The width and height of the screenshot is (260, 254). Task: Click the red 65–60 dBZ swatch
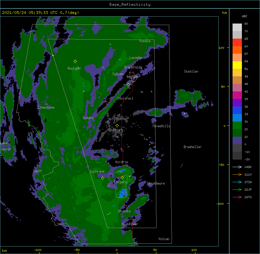click(x=237, y=42)
